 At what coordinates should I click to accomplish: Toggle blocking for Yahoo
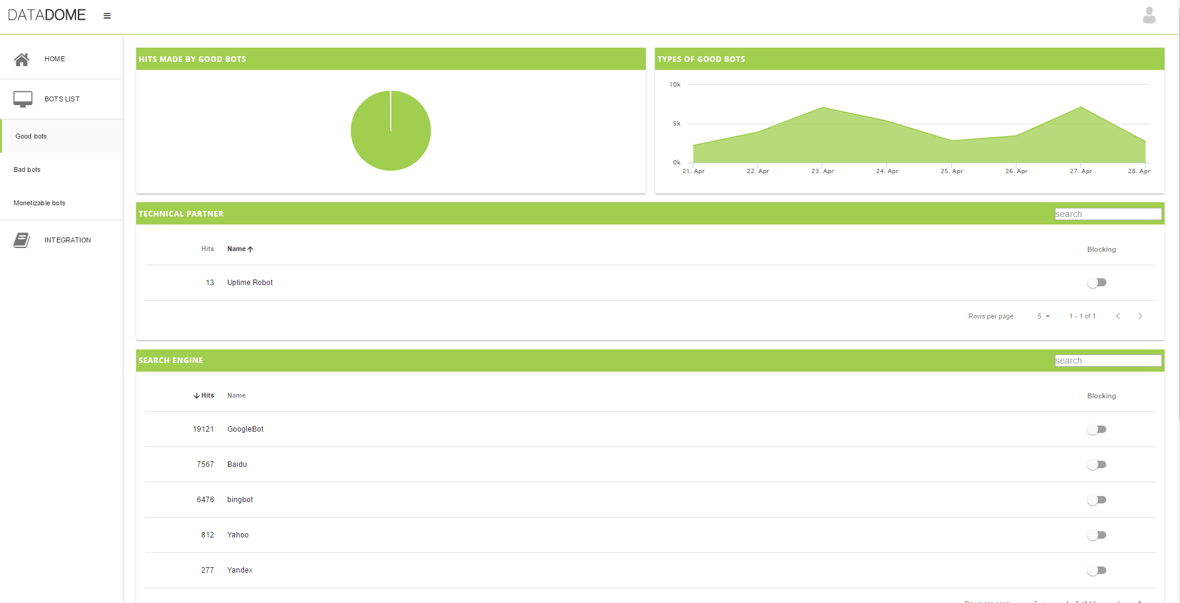pyautogui.click(x=1096, y=535)
